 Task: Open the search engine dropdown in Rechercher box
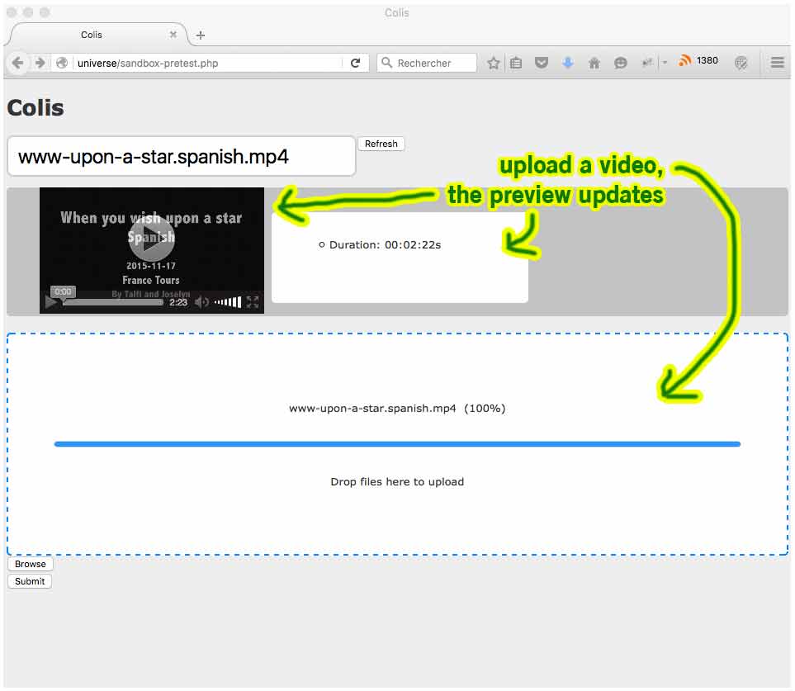pos(386,62)
